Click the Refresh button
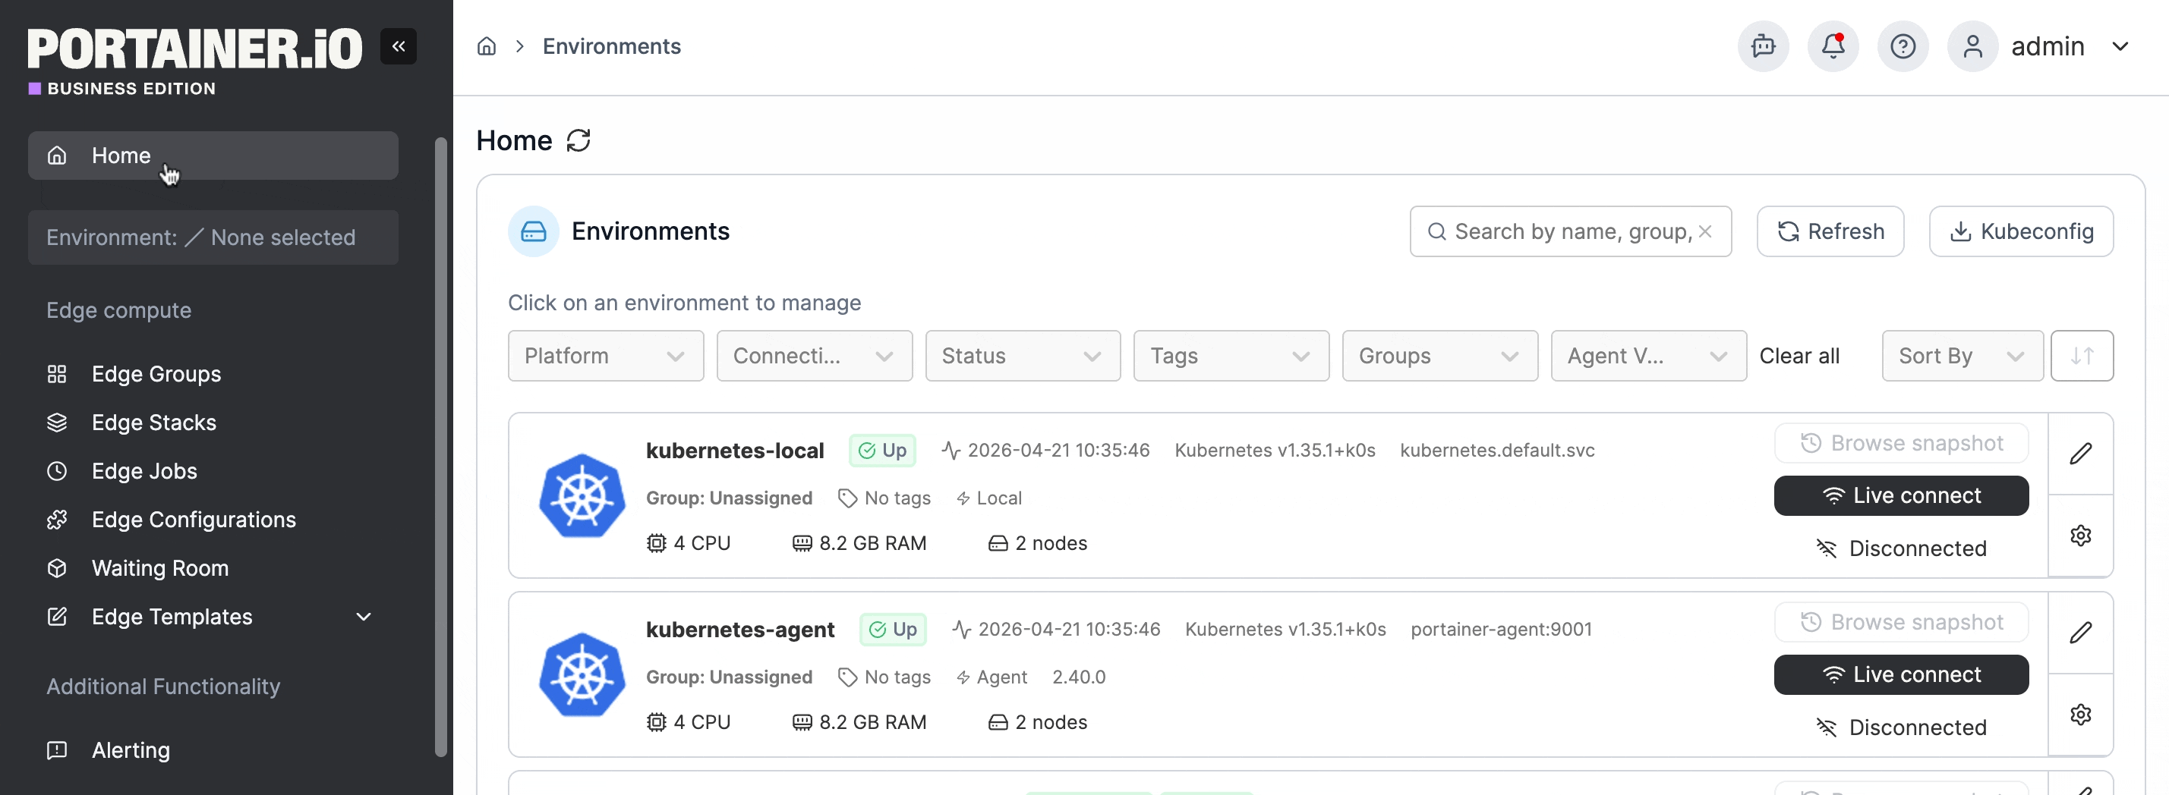Screen dimensions: 2169x795 point(1830,231)
